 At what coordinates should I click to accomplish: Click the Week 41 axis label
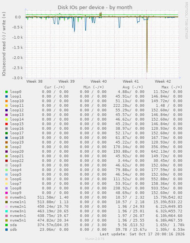click(x=131, y=82)
